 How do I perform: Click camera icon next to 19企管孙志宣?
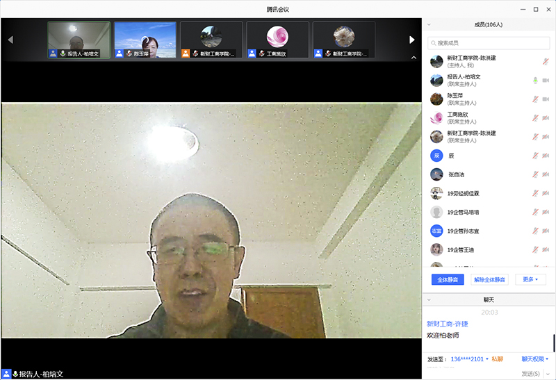[546, 231]
